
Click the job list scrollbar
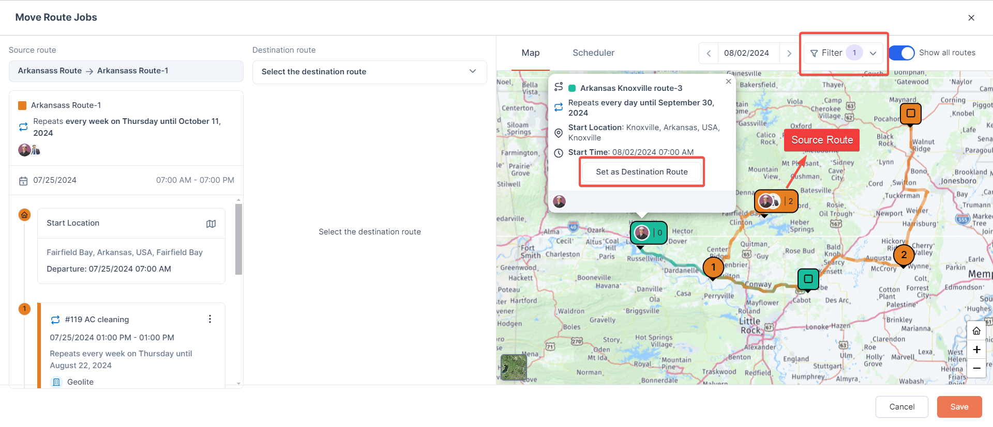tap(238, 239)
